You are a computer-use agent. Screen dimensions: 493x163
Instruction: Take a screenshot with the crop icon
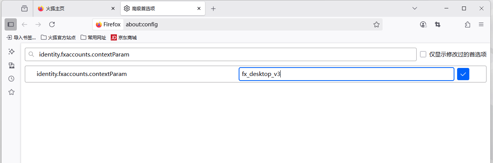[x=438, y=24]
